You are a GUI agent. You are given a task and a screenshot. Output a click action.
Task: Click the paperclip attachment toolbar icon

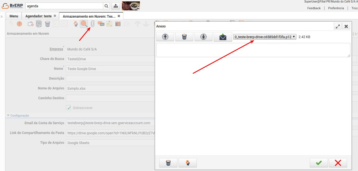92,24
